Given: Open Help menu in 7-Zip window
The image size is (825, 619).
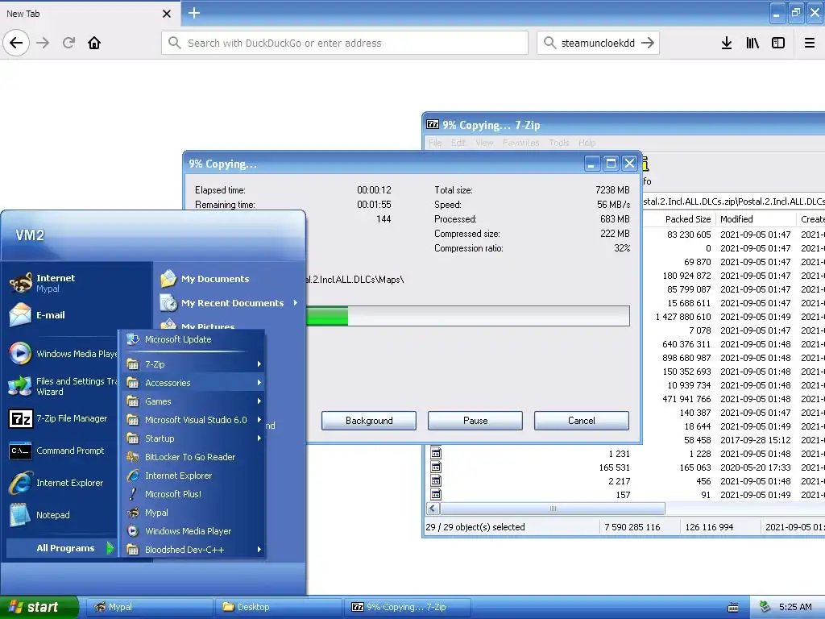Looking at the screenshot, I should [x=587, y=143].
